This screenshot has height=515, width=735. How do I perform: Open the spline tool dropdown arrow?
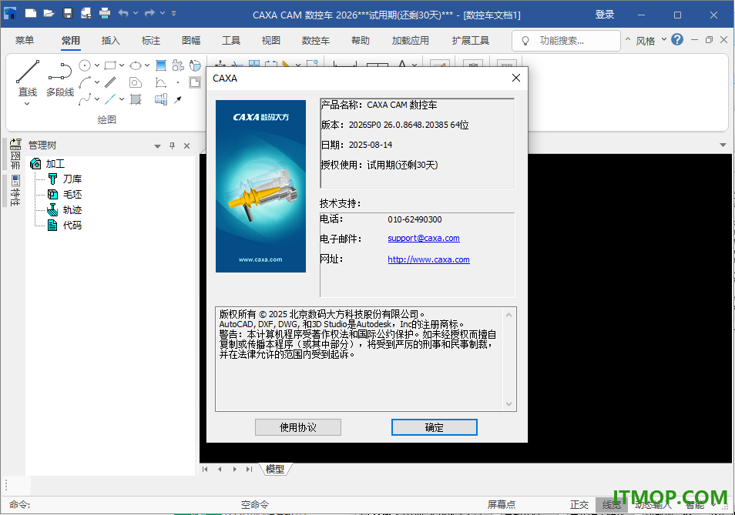pos(97,99)
